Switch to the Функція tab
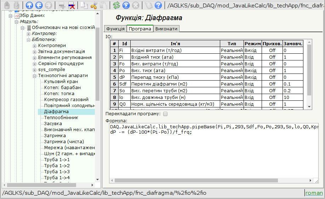The image size is (325, 199). 115,29
